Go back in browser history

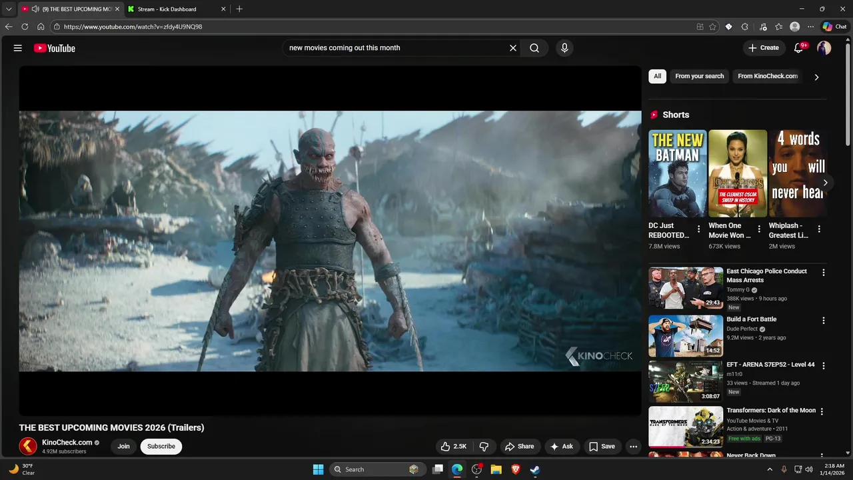[x=9, y=27]
